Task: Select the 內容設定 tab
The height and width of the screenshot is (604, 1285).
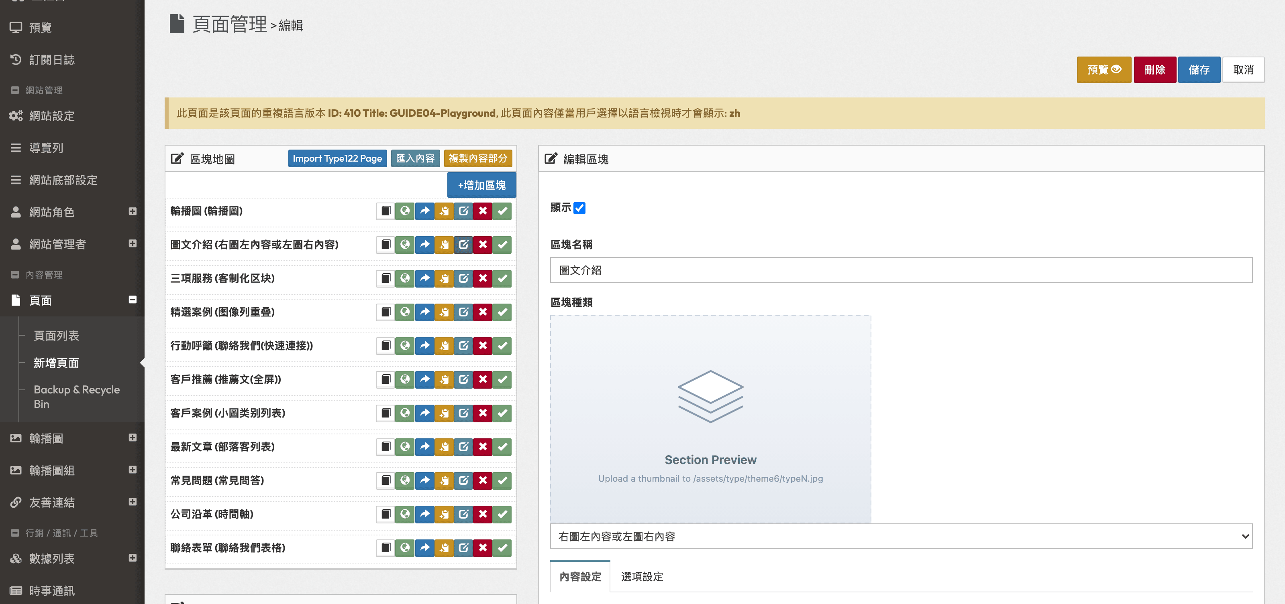Action: 580,577
